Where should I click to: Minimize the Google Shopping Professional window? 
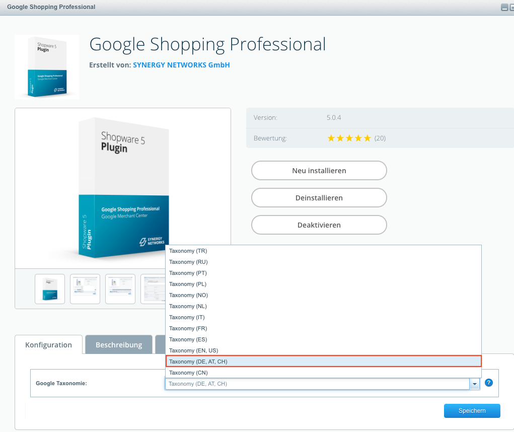pyautogui.click(x=504, y=7)
